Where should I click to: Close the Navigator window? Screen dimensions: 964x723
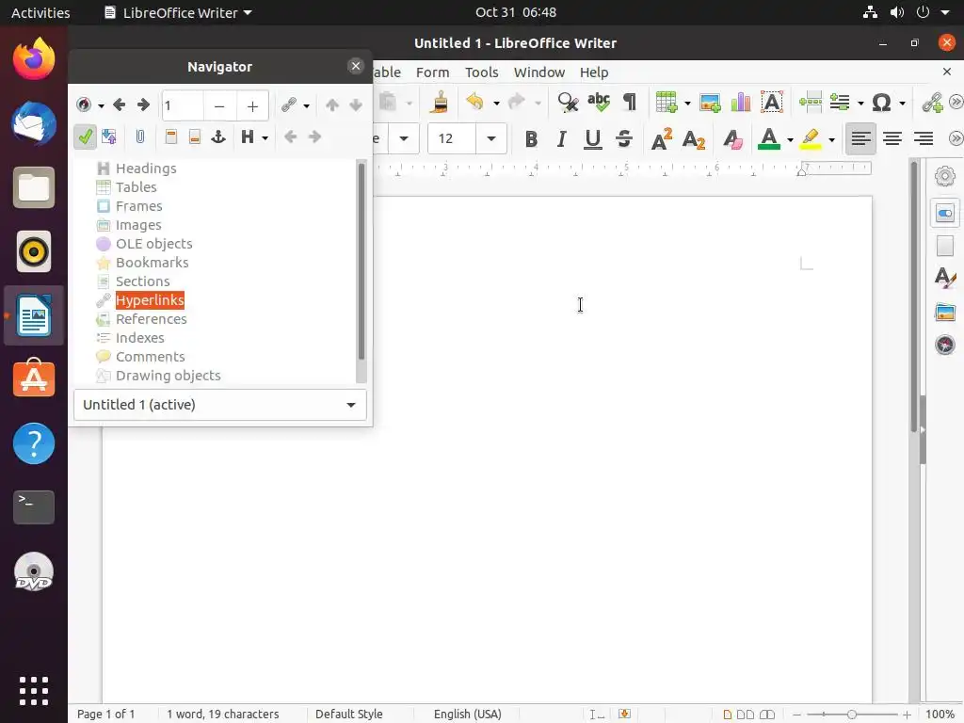(355, 66)
